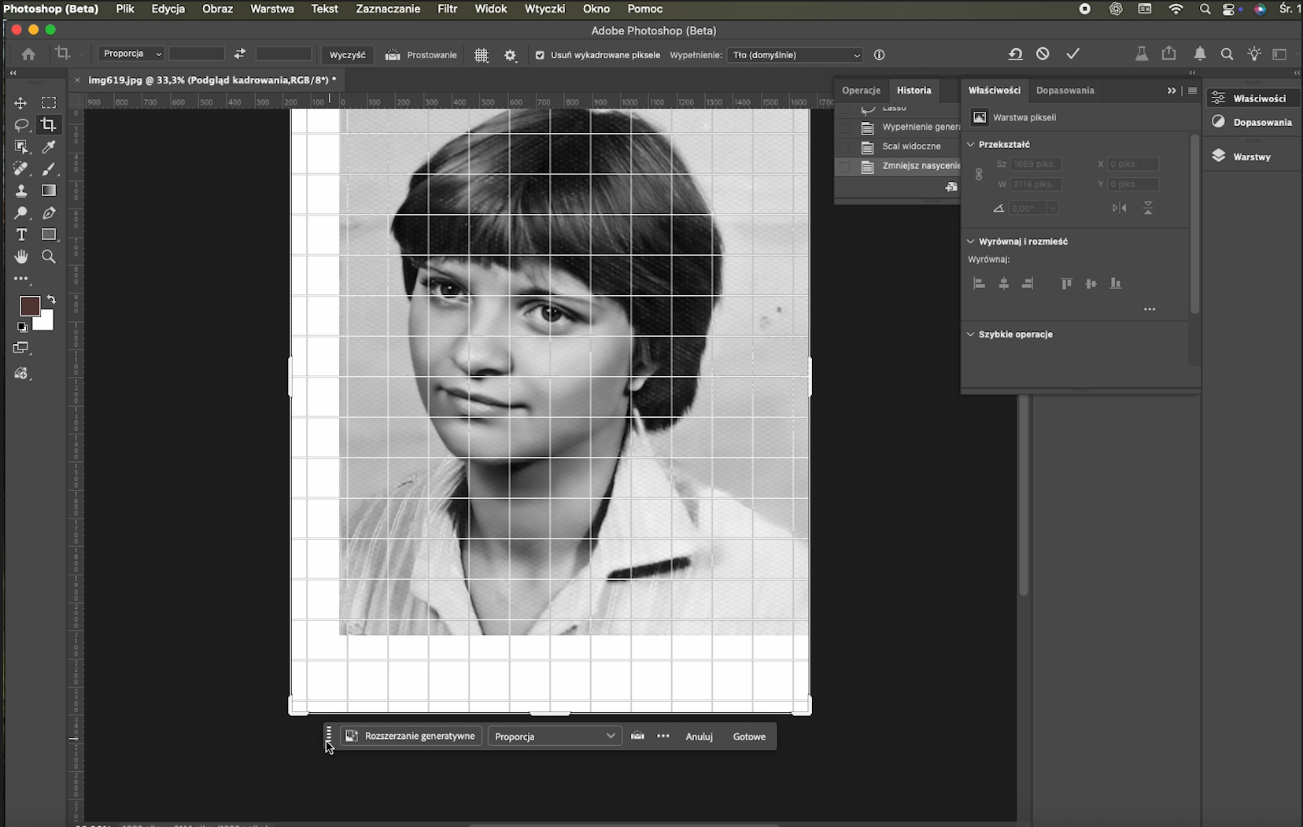Viewport: 1303px width, 827px height.
Task: Click the Straighten (Prostowanie) tool
Action: 421,55
